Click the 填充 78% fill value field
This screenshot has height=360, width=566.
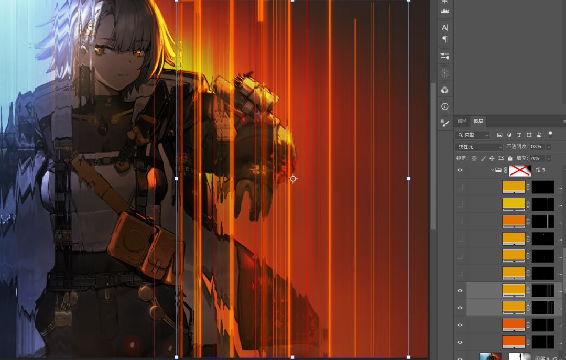537,158
